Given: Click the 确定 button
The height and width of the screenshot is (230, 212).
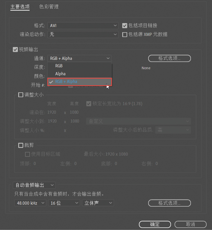Looking at the screenshot, I should 155,224.
